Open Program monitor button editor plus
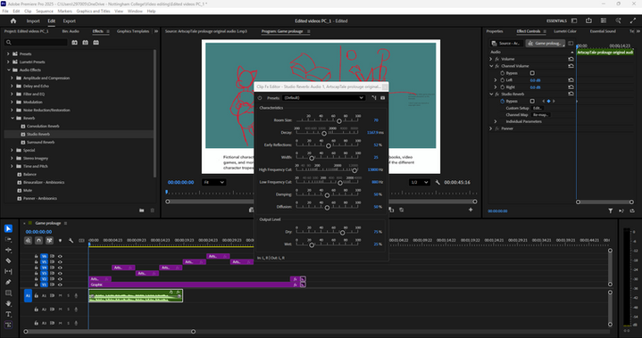 471,210
